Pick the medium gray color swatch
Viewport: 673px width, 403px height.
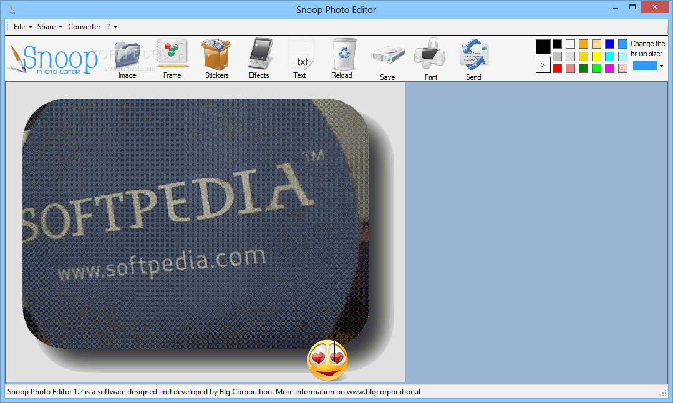click(x=557, y=56)
